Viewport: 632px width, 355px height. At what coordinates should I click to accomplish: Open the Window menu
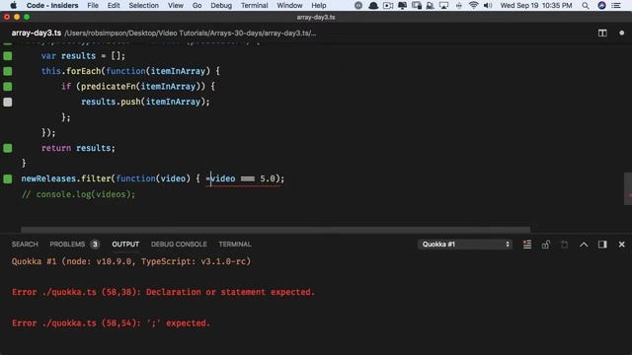[289, 5]
